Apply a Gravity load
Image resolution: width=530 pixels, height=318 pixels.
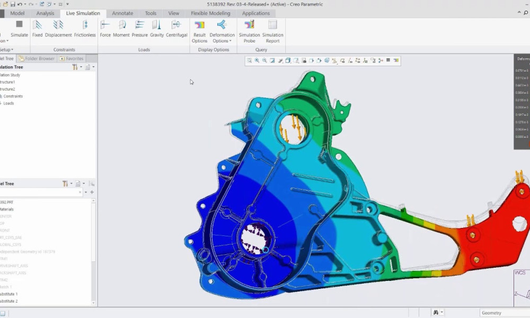pyautogui.click(x=157, y=29)
